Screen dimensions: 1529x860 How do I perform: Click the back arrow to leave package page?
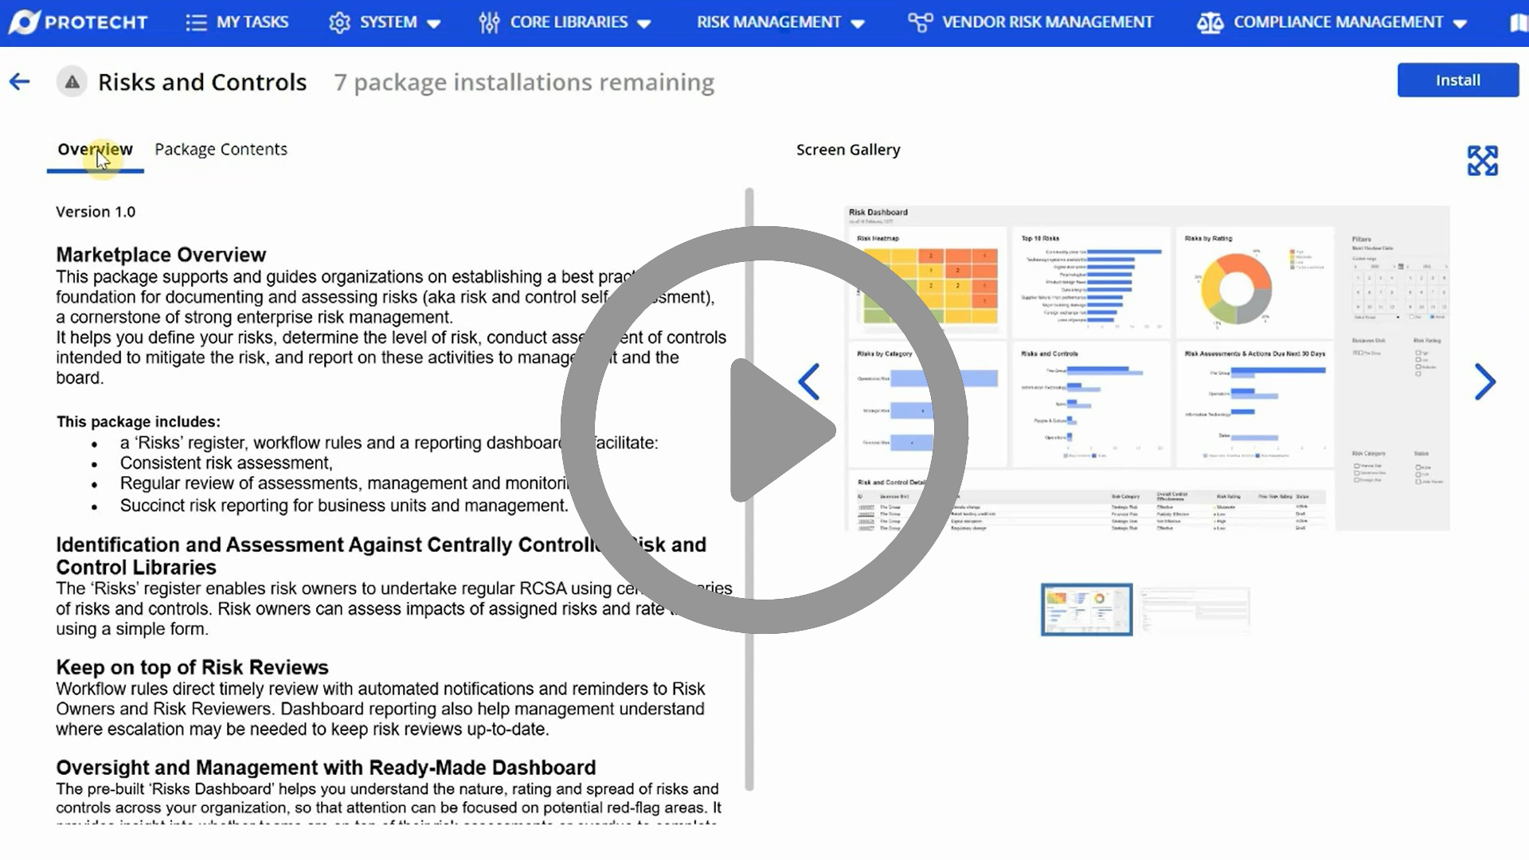click(19, 81)
